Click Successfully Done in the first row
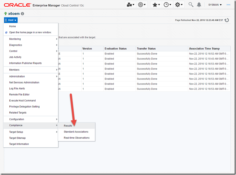 tap(147, 54)
